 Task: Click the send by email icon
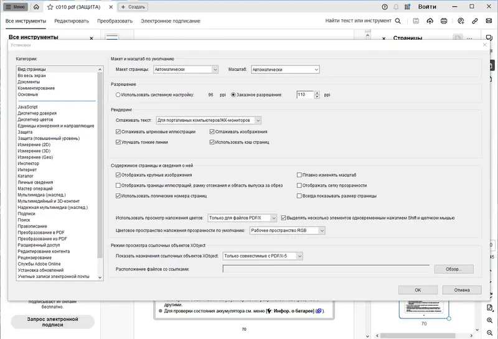click(x=489, y=21)
